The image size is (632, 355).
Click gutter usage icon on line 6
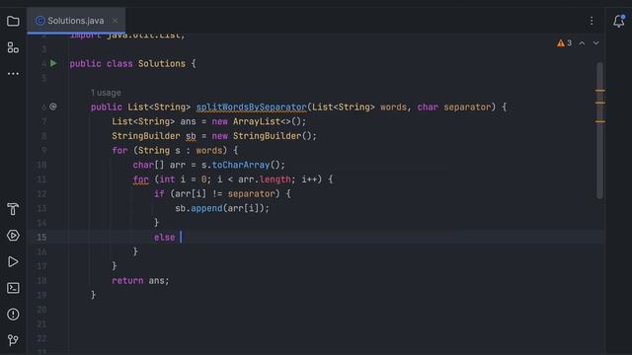coord(52,106)
